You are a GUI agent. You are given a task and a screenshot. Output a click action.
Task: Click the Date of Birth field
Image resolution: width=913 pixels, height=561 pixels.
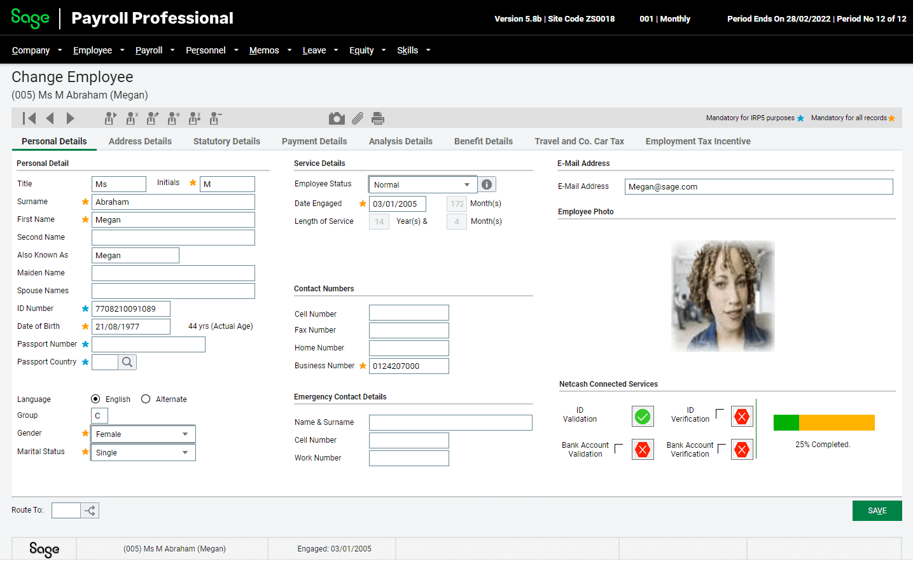pyautogui.click(x=131, y=327)
